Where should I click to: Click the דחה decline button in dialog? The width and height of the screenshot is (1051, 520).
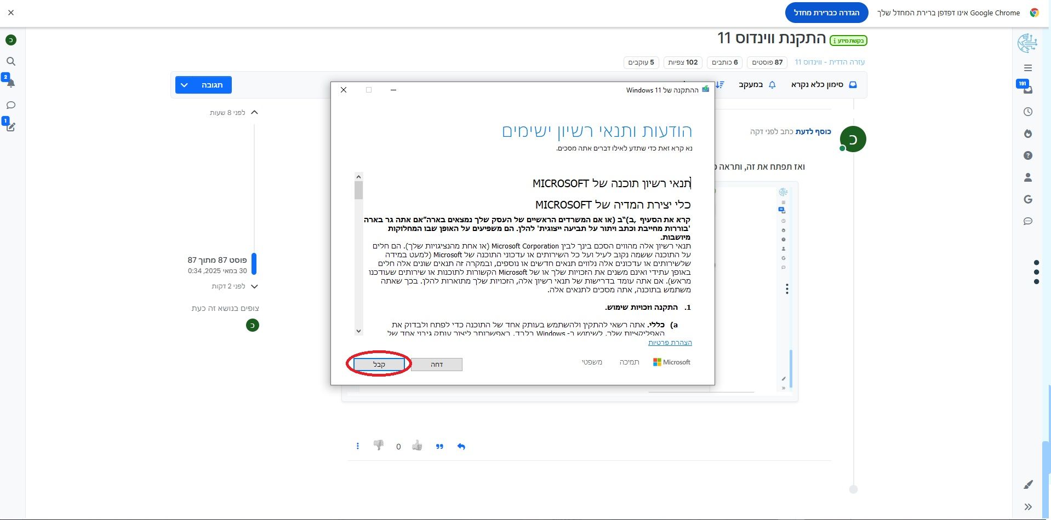click(437, 365)
